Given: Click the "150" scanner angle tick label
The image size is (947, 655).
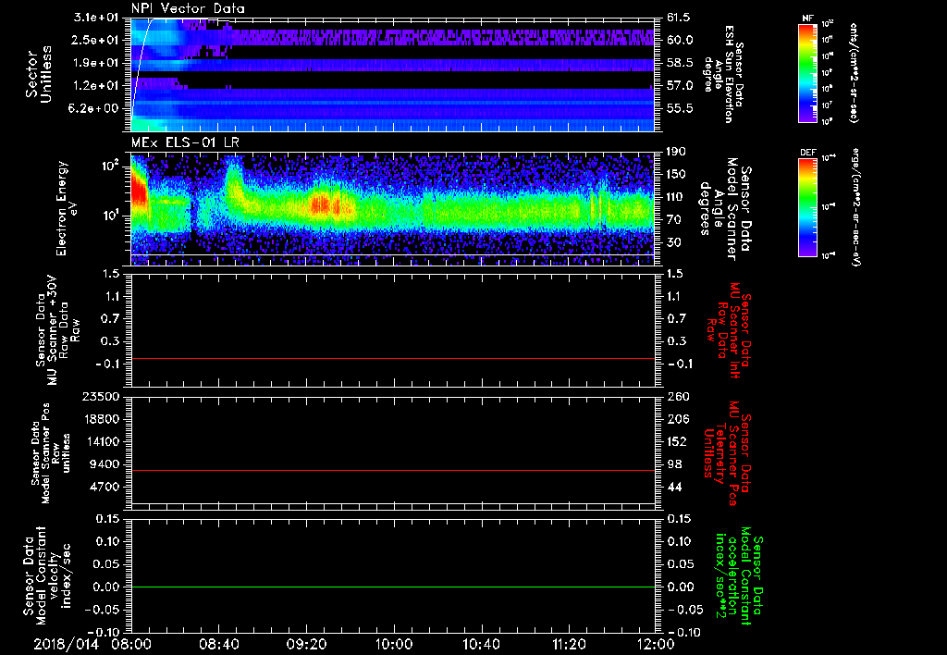Looking at the screenshot, I should point(676,174).
